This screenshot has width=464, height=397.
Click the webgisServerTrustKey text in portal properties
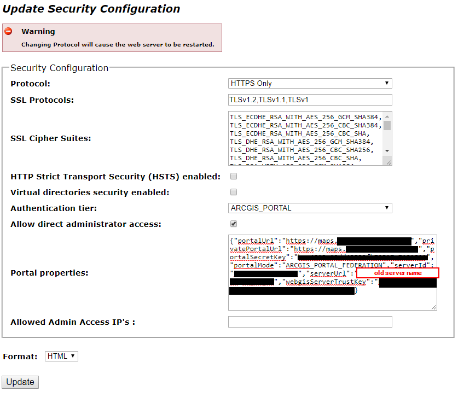tap(326, 282)
